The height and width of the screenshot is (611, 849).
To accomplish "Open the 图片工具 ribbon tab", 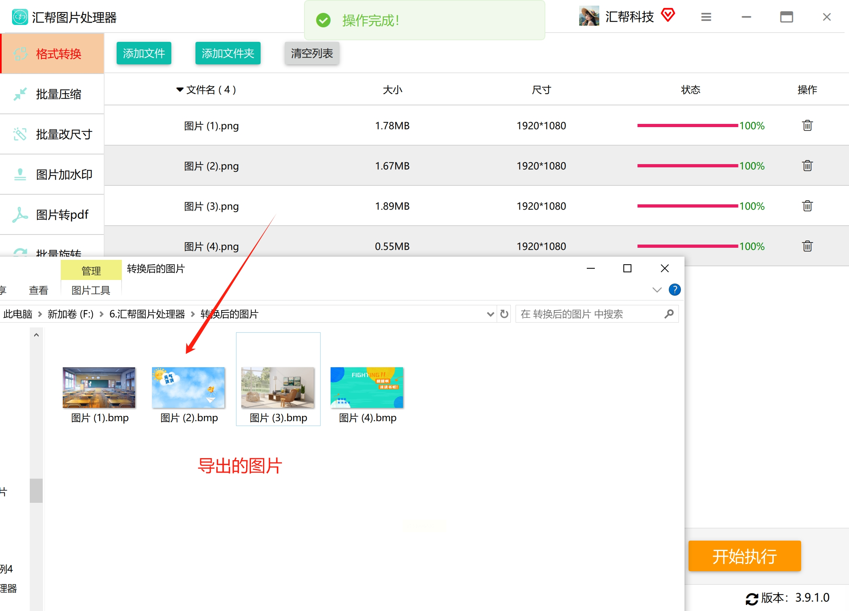I will [x=91, y=290].
